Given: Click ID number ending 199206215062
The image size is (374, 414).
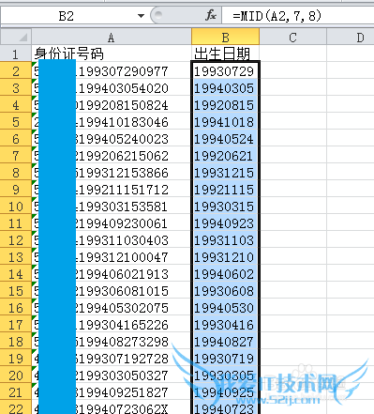Looking at the screenshot, I should pos(112,155).
